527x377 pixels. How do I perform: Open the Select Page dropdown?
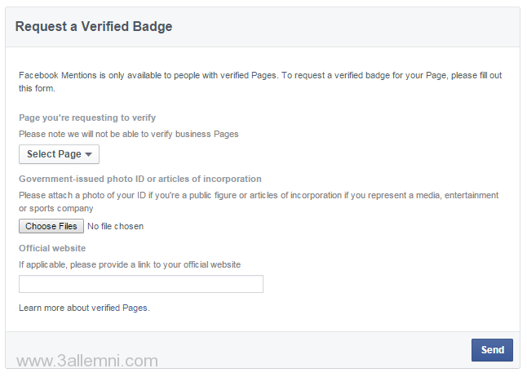click(59, 154)
